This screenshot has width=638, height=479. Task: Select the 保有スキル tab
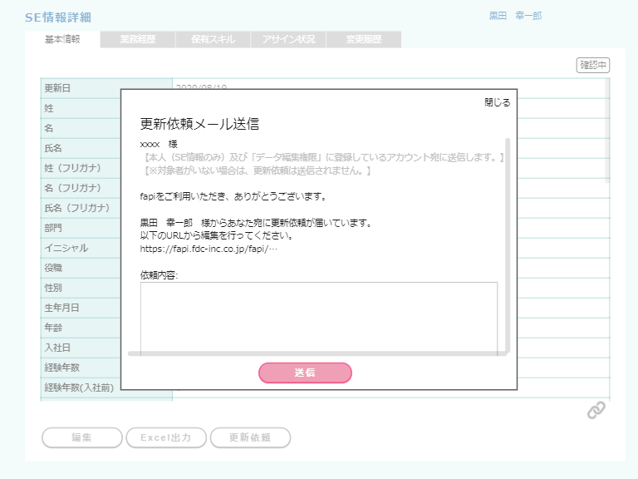(x=213, y=39)
